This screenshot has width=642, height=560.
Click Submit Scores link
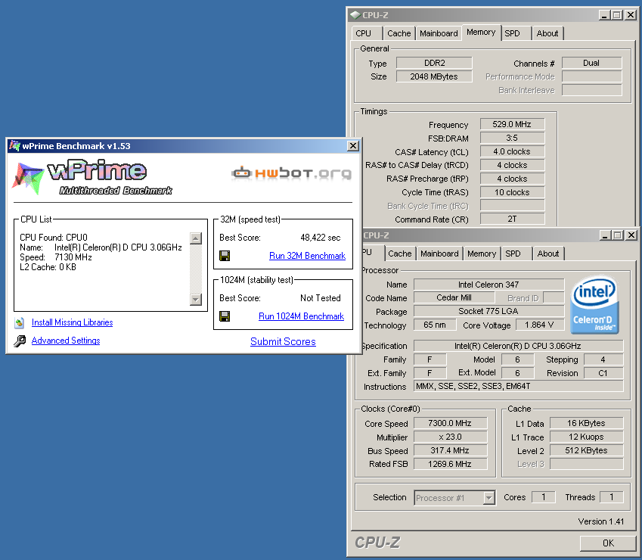point(283,341)
